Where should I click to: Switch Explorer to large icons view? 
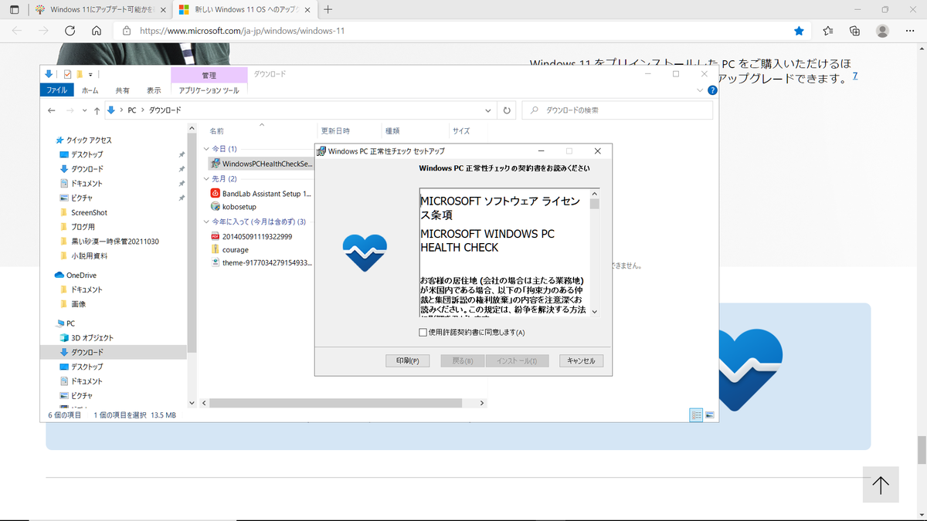(709, 414)
